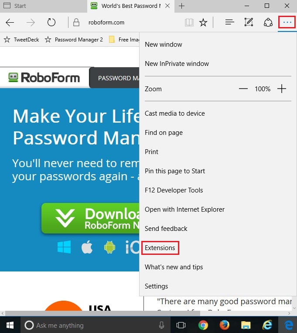
Task: Click the horizontal scrollbar thumb
Action: click(102, 313)
